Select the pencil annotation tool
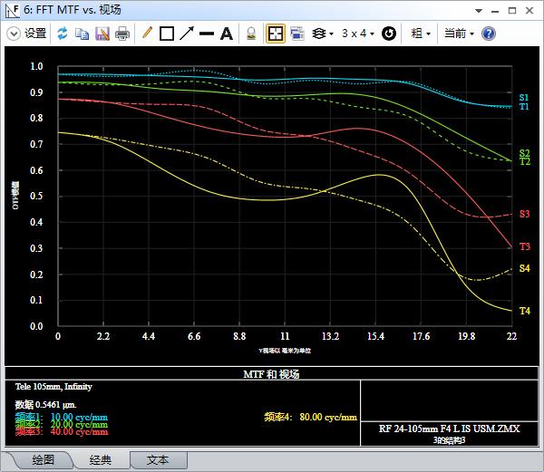This screenshot has height=472, width=544. coord(147,34)
